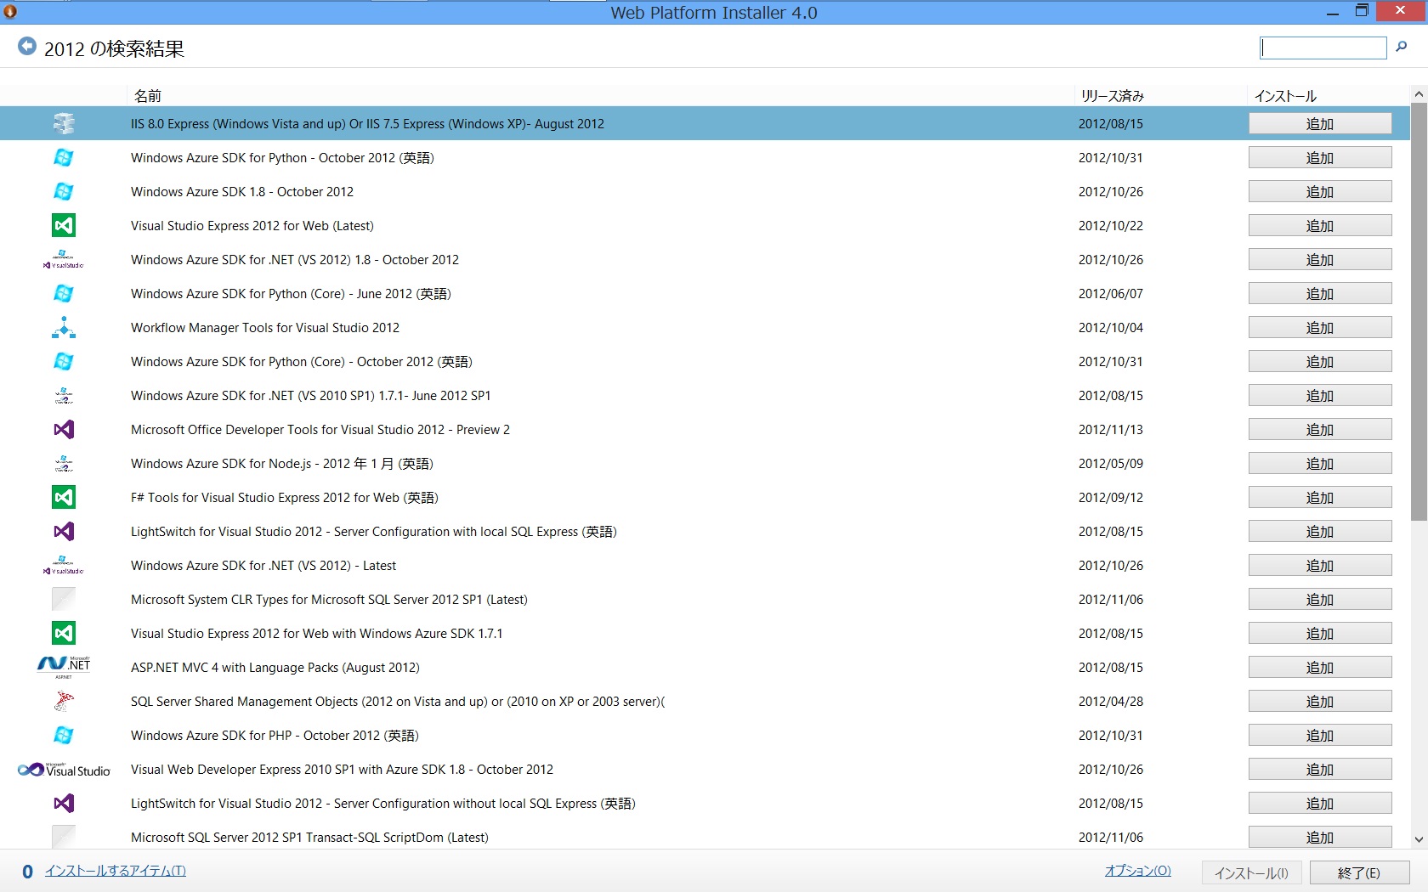
Task: Click 追加 for Workflow Manager Tools
Action: click(x=1320, y=328)
